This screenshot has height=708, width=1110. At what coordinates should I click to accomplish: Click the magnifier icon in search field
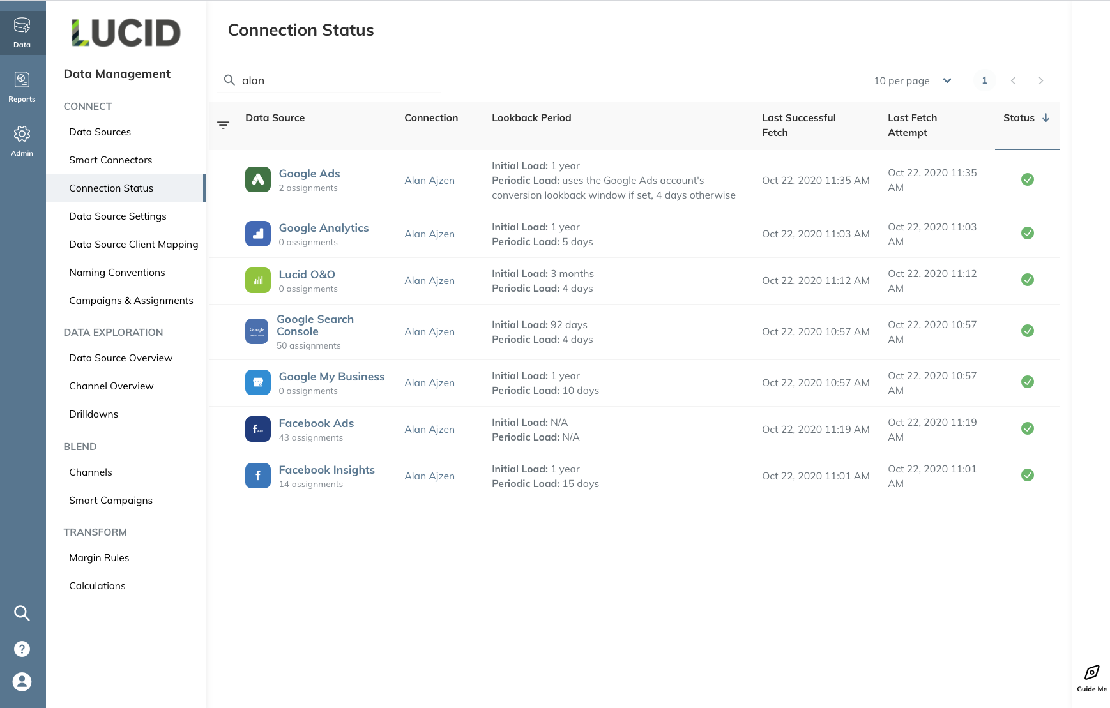pyautogui.click(x=229, y=80)
